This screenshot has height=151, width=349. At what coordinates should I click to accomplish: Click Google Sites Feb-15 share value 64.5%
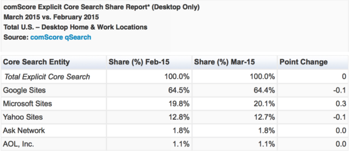[179, 90]
